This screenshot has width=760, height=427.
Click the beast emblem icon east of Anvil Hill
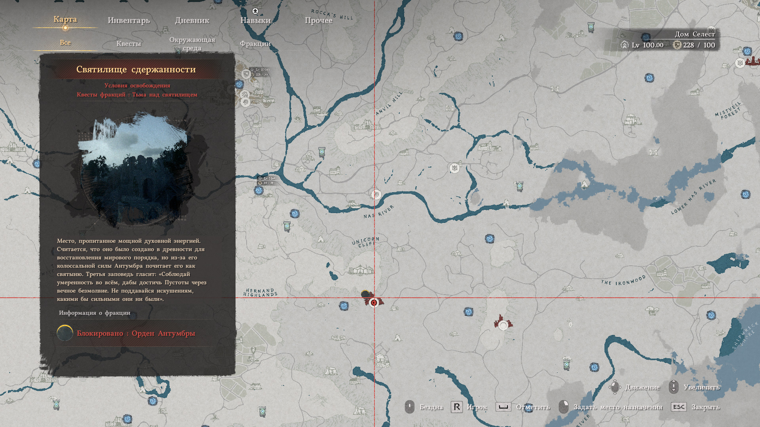(x=454, y=168)
